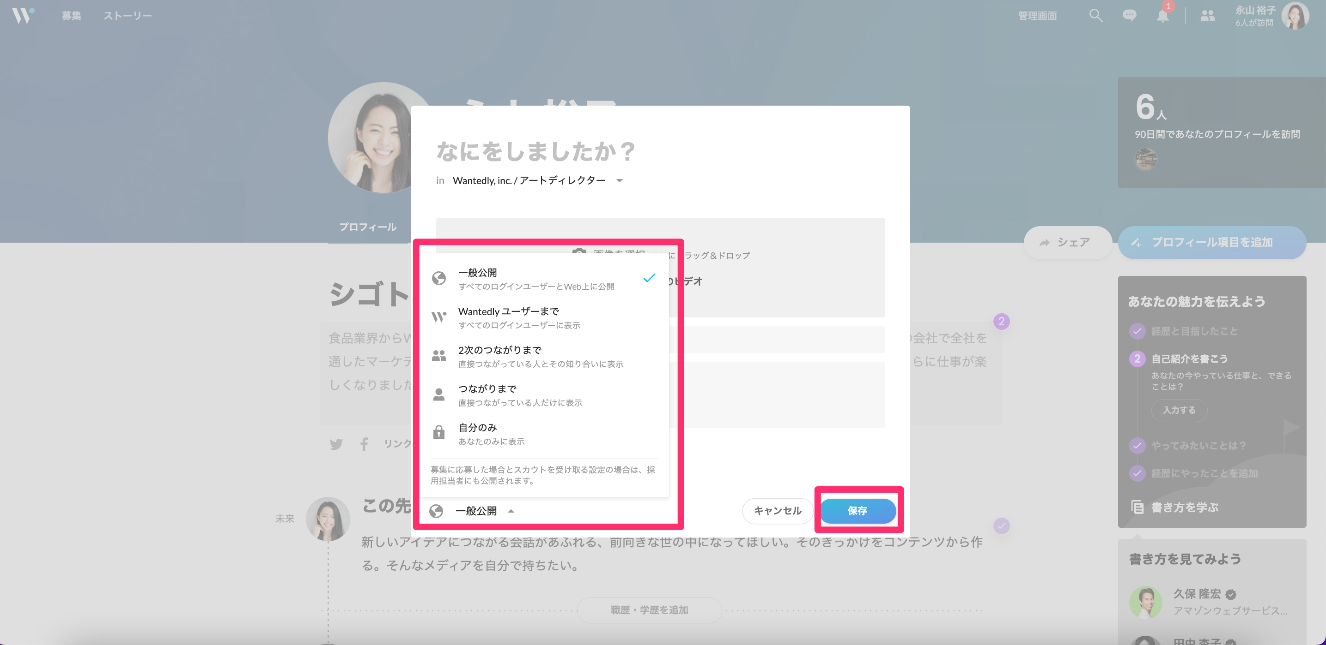
Task: Click the share arrow icon in シェア button
Action: [1044, 243]
